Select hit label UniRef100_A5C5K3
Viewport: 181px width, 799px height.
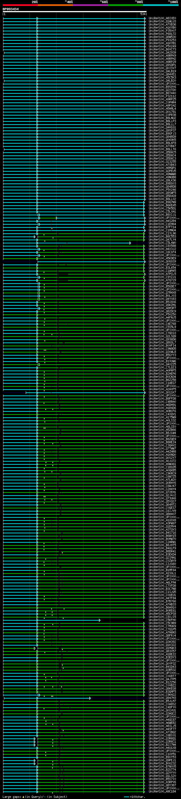(162, 78)
